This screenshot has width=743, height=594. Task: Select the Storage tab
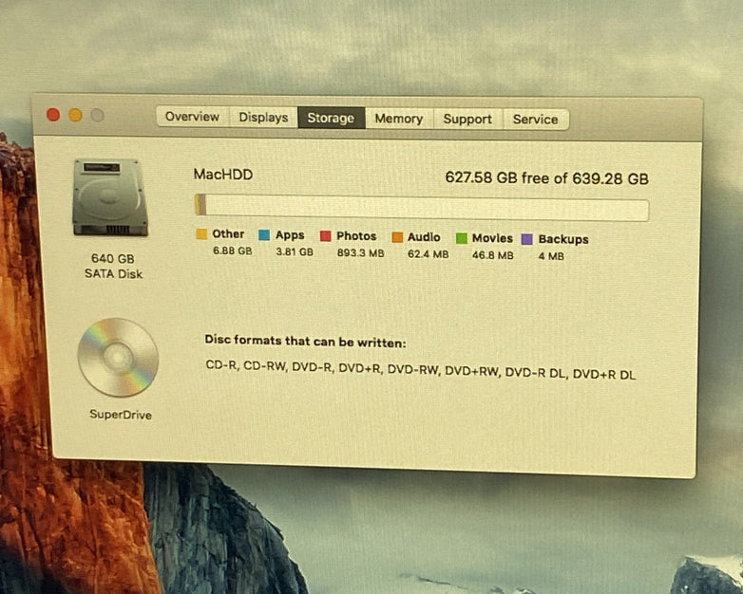[x=331, y=118]
